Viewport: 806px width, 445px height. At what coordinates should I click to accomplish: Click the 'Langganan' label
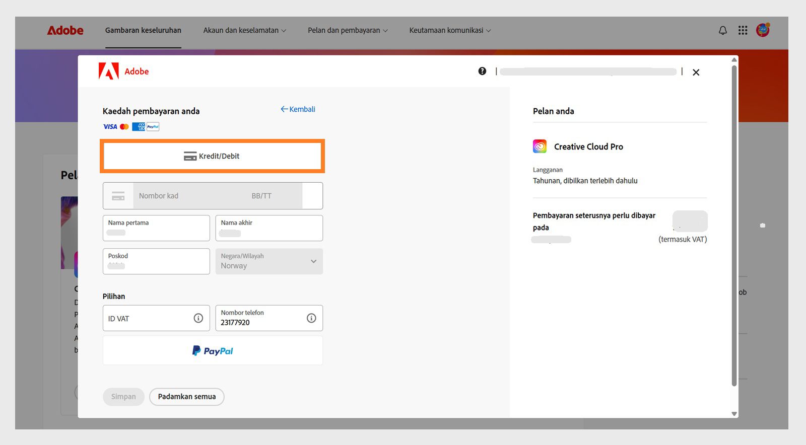point(548,170)
